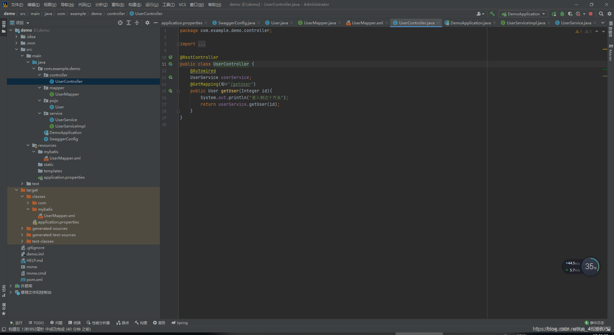Open the TODO tool window
614x335 pixels.
pos(36,323)
